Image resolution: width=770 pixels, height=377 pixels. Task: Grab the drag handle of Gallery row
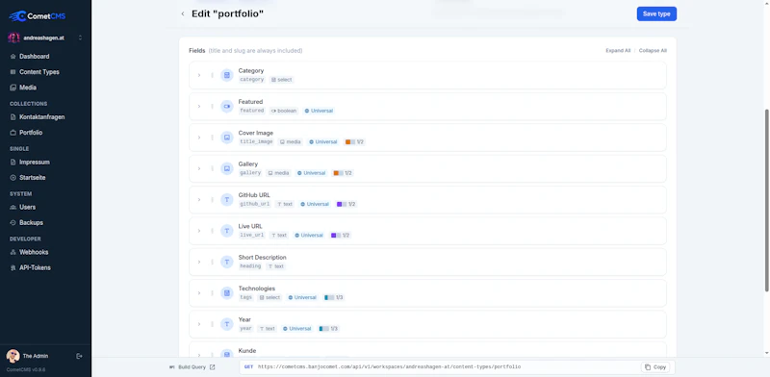click(x=212, y=169)
